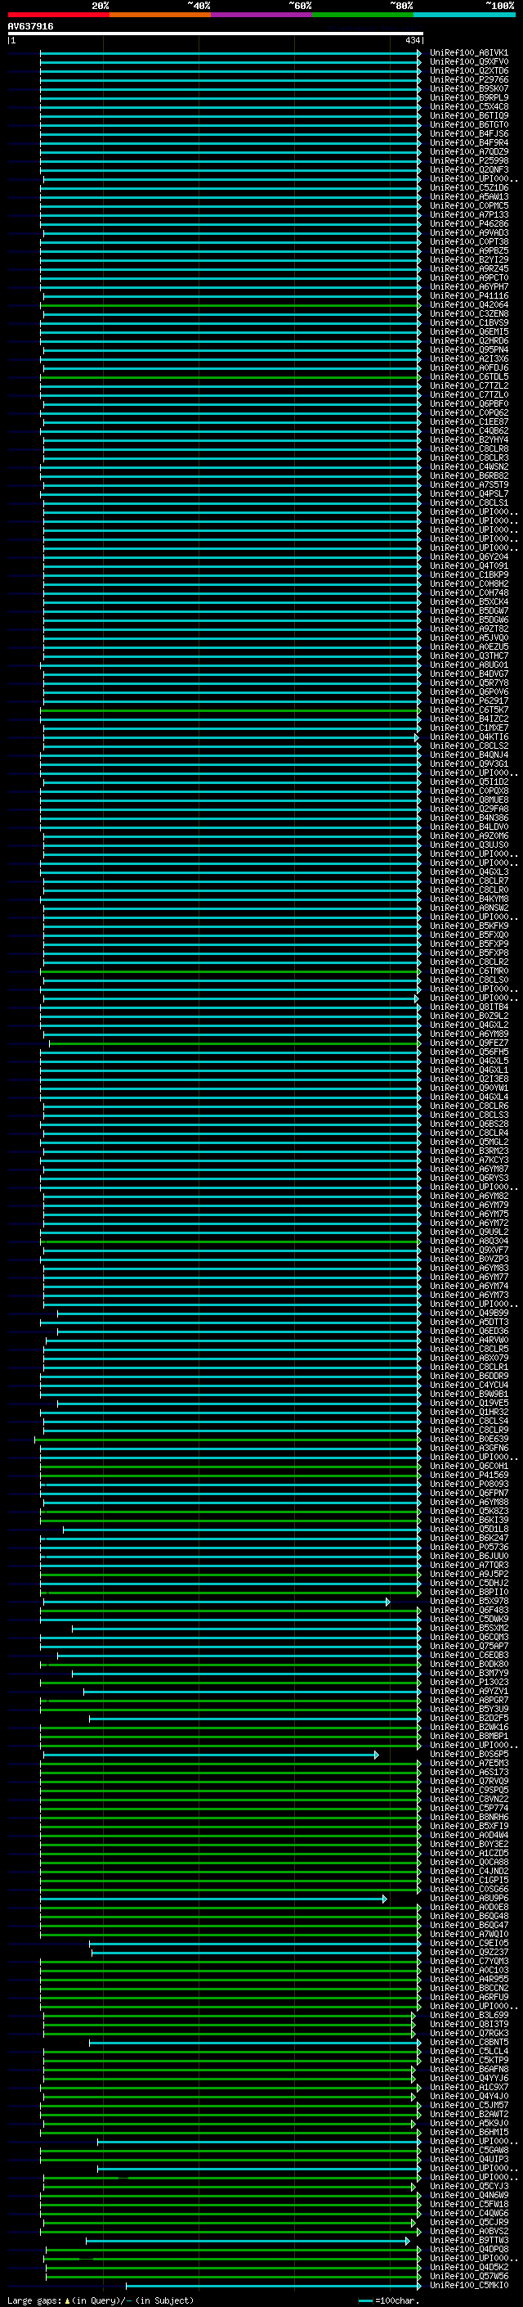Click the red 20% identity legend segment

(58, 15)
